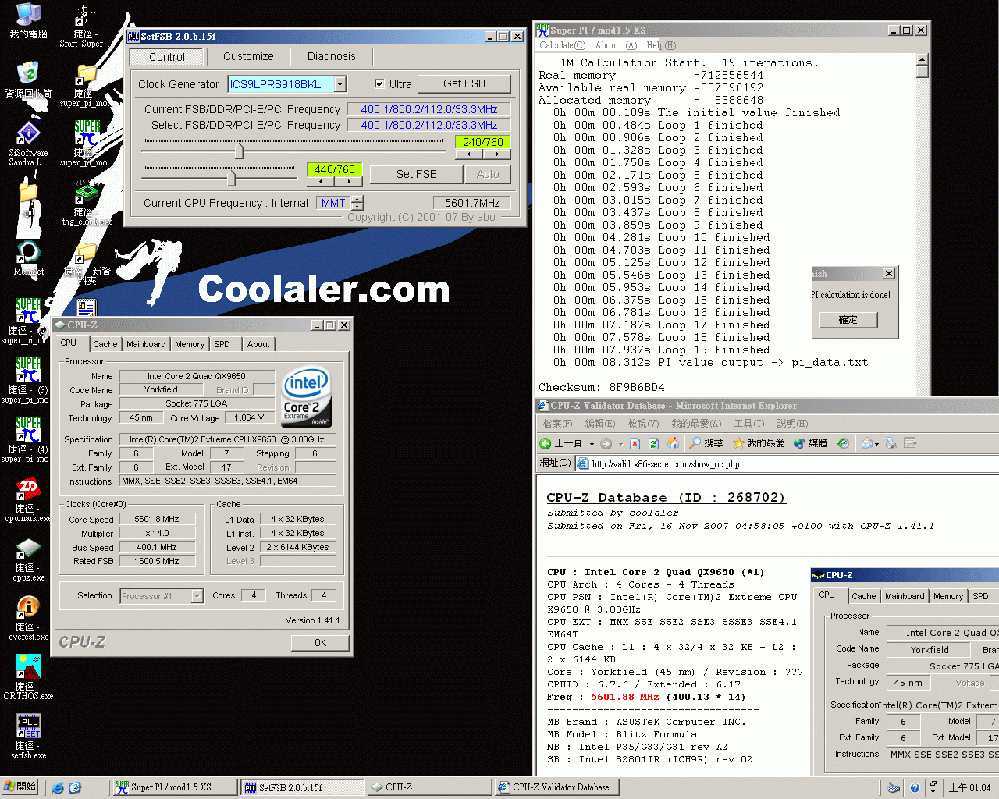Click the IE Stop icon
Image resolution: width=999 pixels, height=799 pixels.
pos(635,443)
